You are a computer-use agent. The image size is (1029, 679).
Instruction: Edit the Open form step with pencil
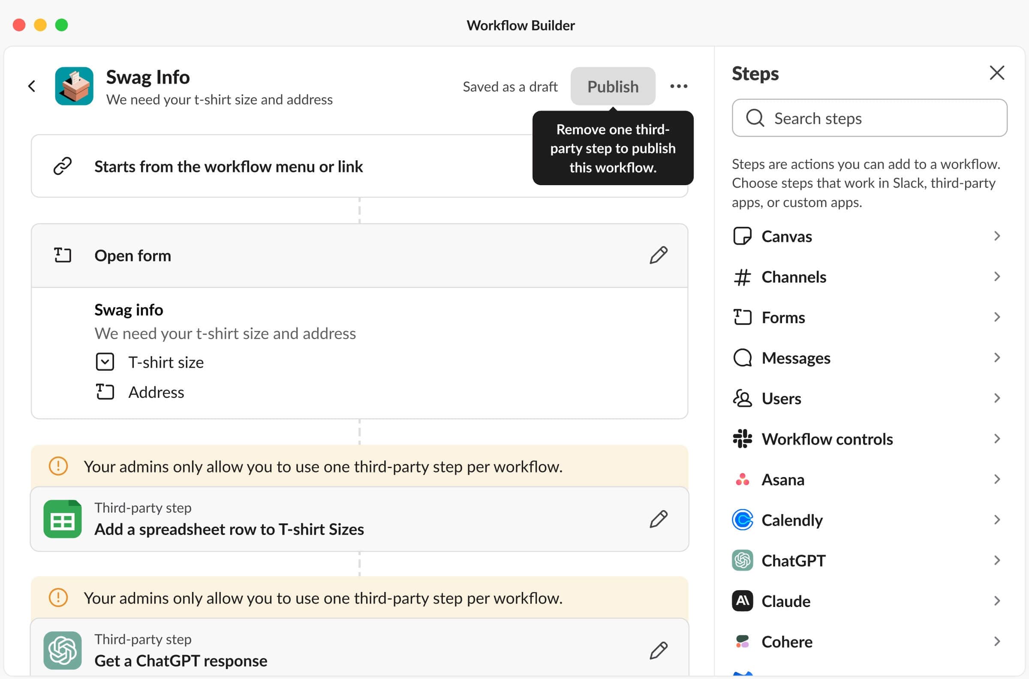(658, 255)
